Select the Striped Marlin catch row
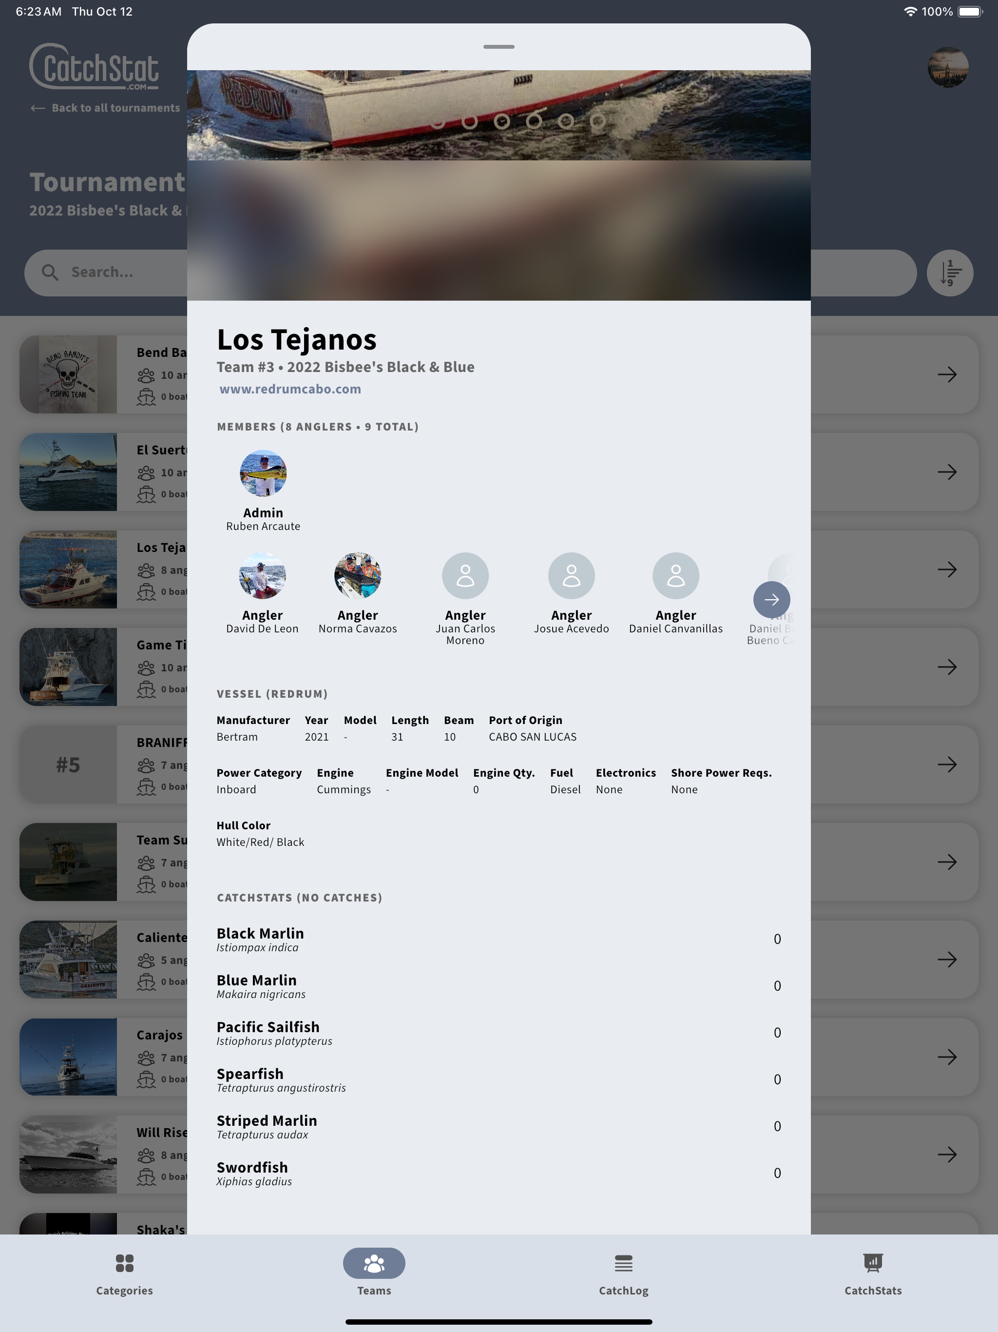 pos(499,1127)
